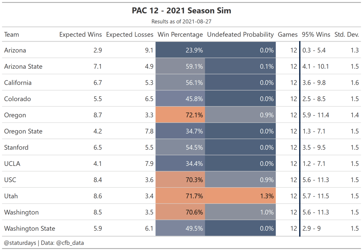
Task: Click the PAC 12 - 2021 Season Sim title
Action: pos(181,11)
